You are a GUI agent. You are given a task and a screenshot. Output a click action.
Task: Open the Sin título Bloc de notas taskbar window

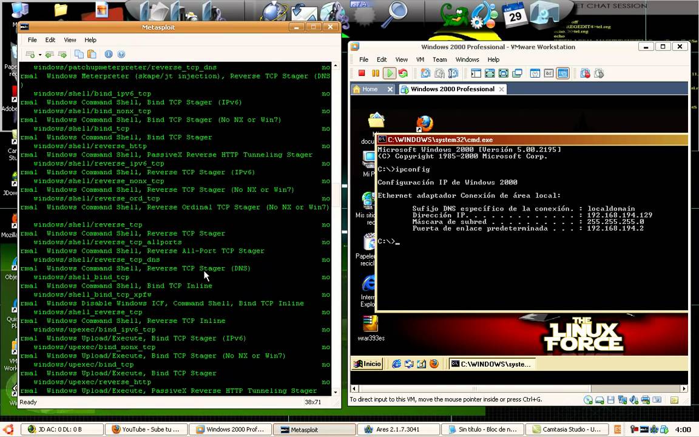click(483, 430)
